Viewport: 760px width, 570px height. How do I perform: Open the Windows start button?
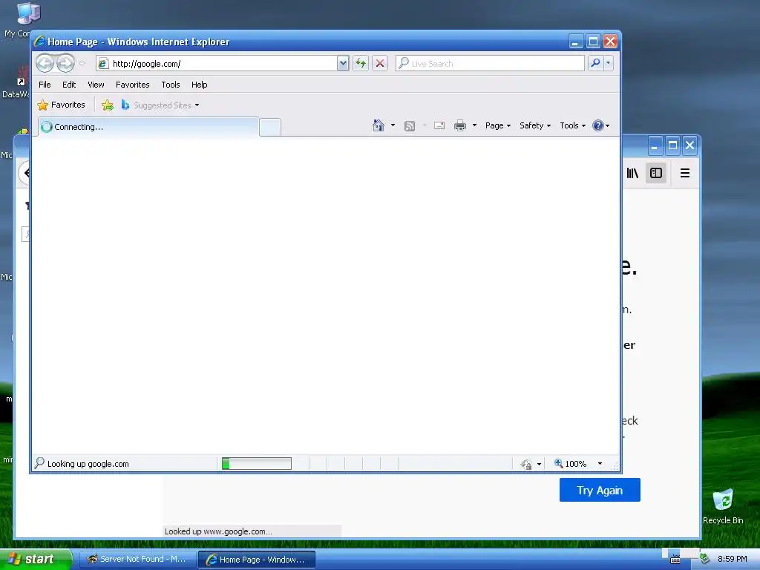coord(34,559)
